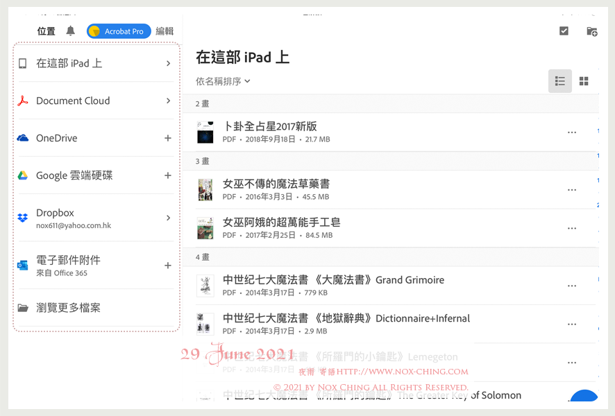This screenshot has height=416, width=615.
Task: Open file 卜卦全占星2017新版
Action: click(x=391, y=132)
